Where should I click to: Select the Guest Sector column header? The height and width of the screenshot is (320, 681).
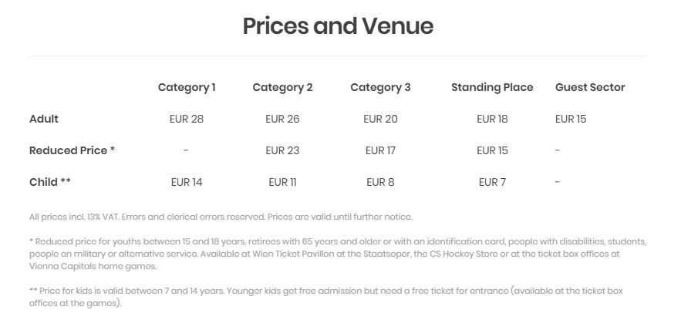[590, 87]
